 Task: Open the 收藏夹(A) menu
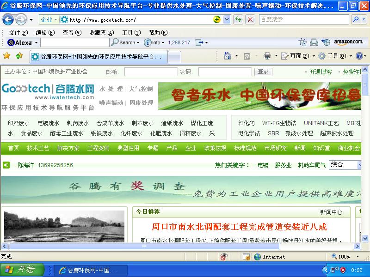(x=102, y=32)
